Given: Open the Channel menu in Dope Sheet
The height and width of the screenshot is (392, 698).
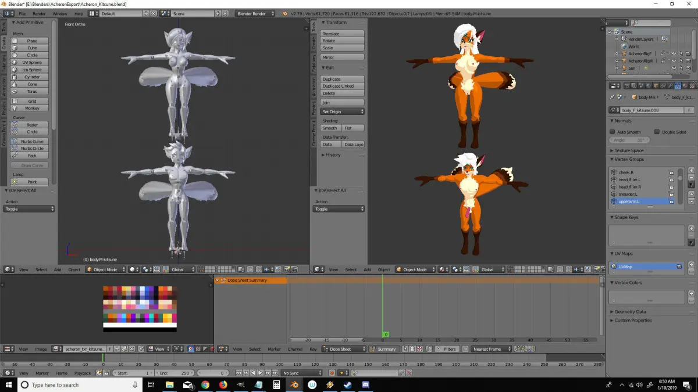Looking at the screenshot, I should pos(295,349).
